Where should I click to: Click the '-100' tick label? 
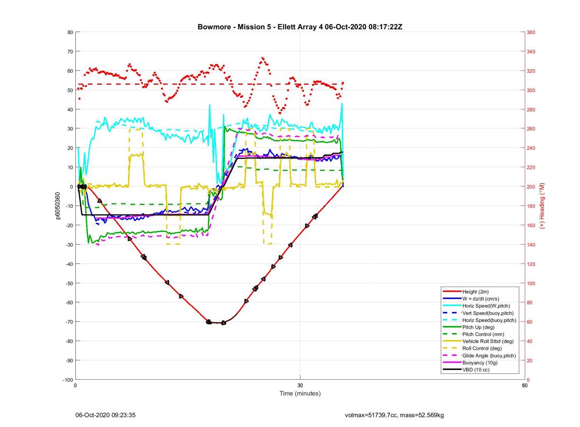67,380
